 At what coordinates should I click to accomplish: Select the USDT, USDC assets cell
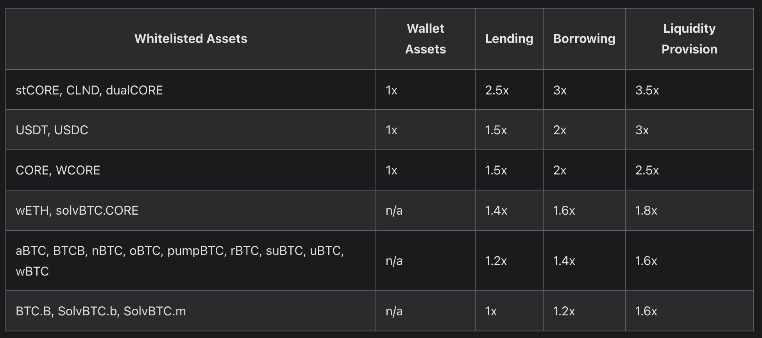pos(52,130)
